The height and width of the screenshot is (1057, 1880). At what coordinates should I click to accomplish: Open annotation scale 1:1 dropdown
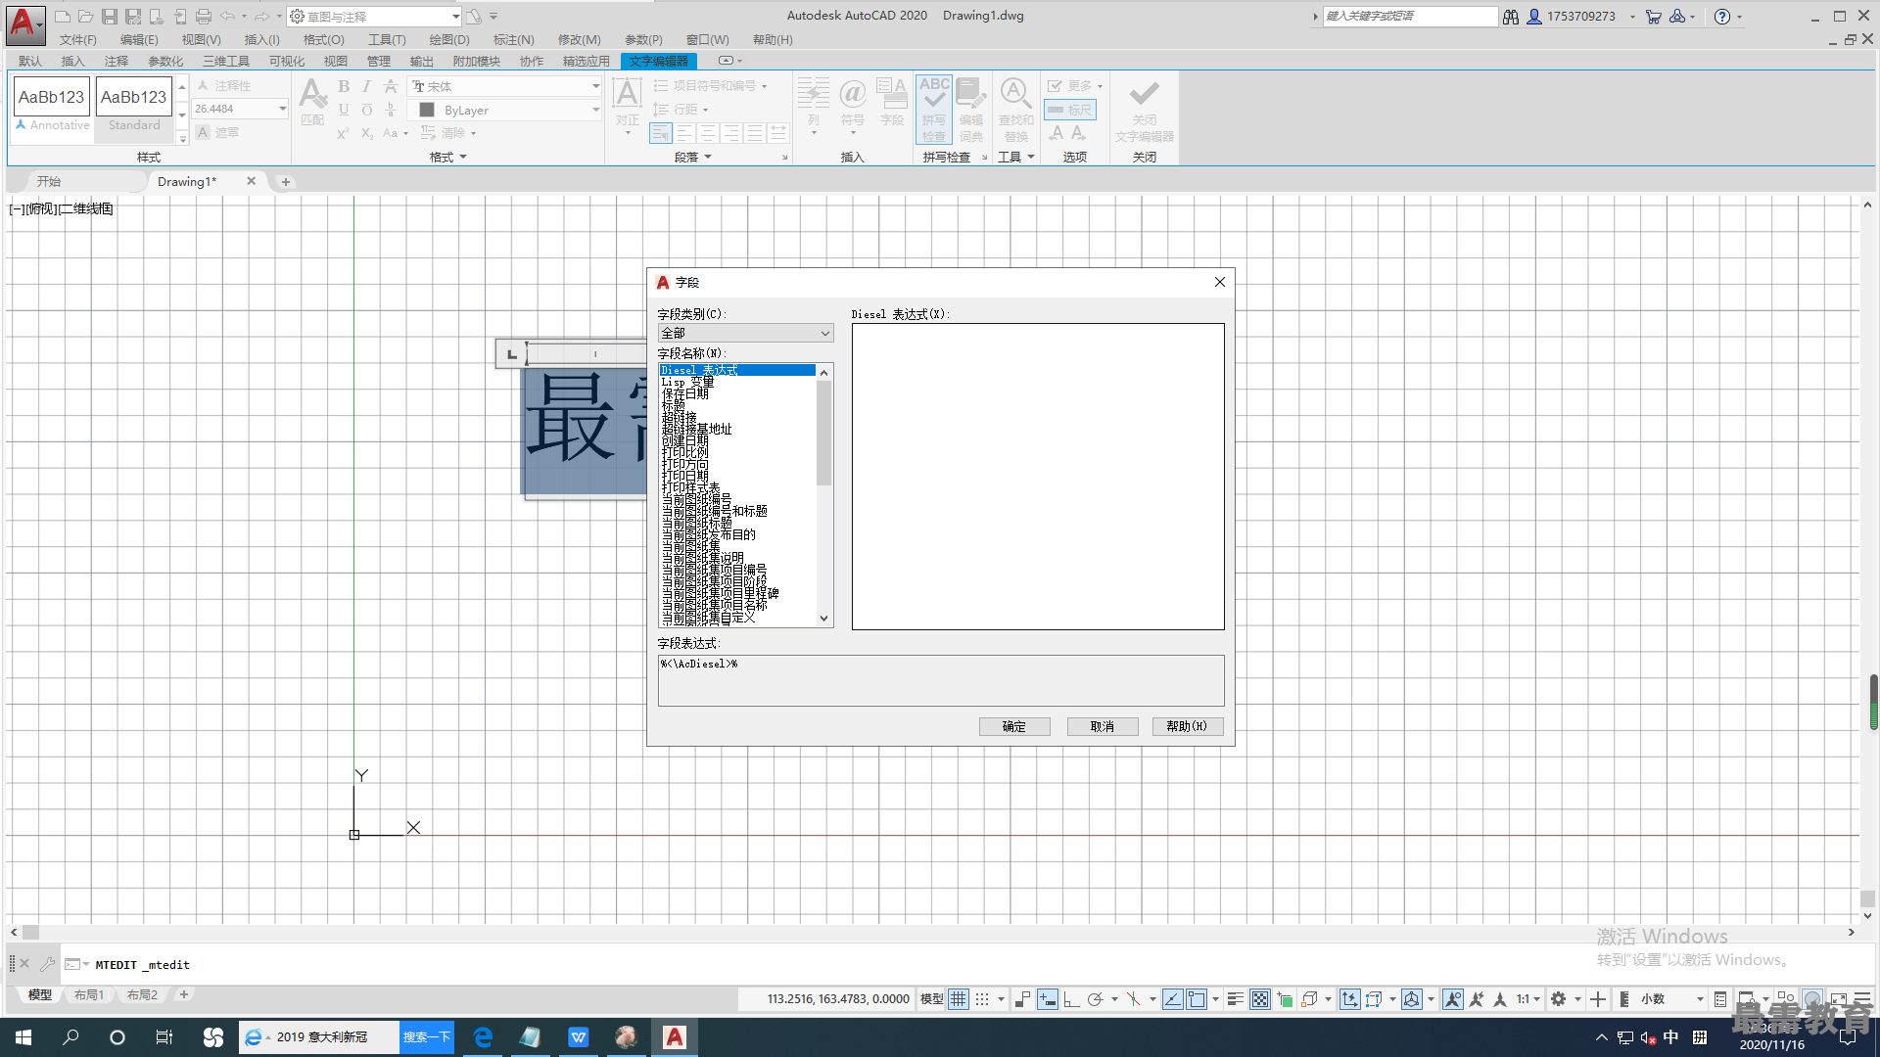pos(1528,998)
